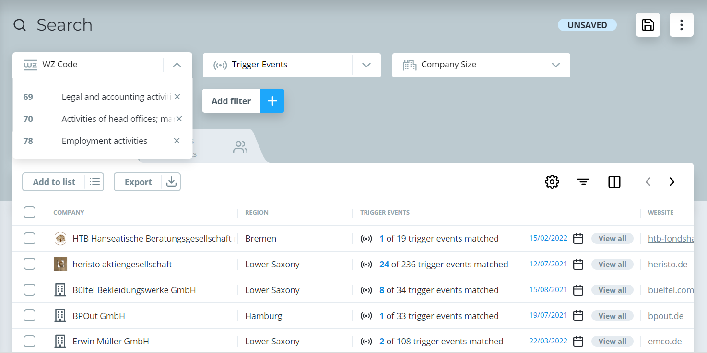Image resolution: width=707 pixels, height=353 pixels.
Task: Click the UNSAVED status badge
Action: (x=587, y=25)
